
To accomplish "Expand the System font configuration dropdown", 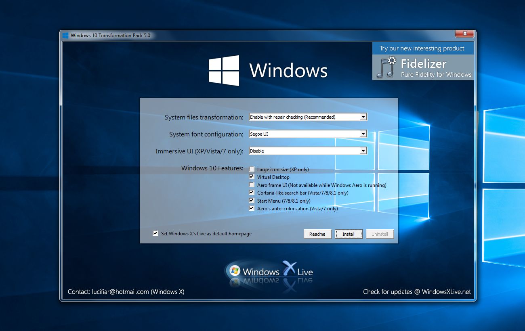I will pos(363,134).
